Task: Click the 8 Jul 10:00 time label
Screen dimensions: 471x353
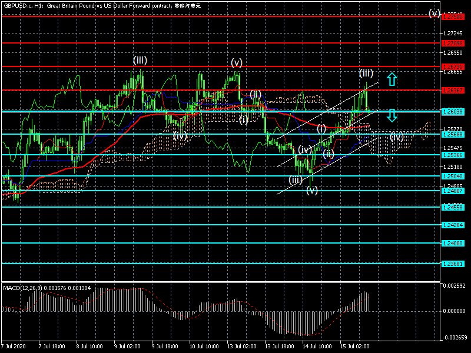Action: click(x=89, y=346)
